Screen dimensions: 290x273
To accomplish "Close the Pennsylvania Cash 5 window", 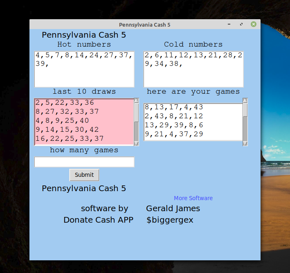I will click(x=254, y=24).
